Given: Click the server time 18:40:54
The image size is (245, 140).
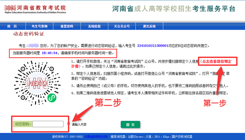Looking at the screenshot, I should pos(50,53).
